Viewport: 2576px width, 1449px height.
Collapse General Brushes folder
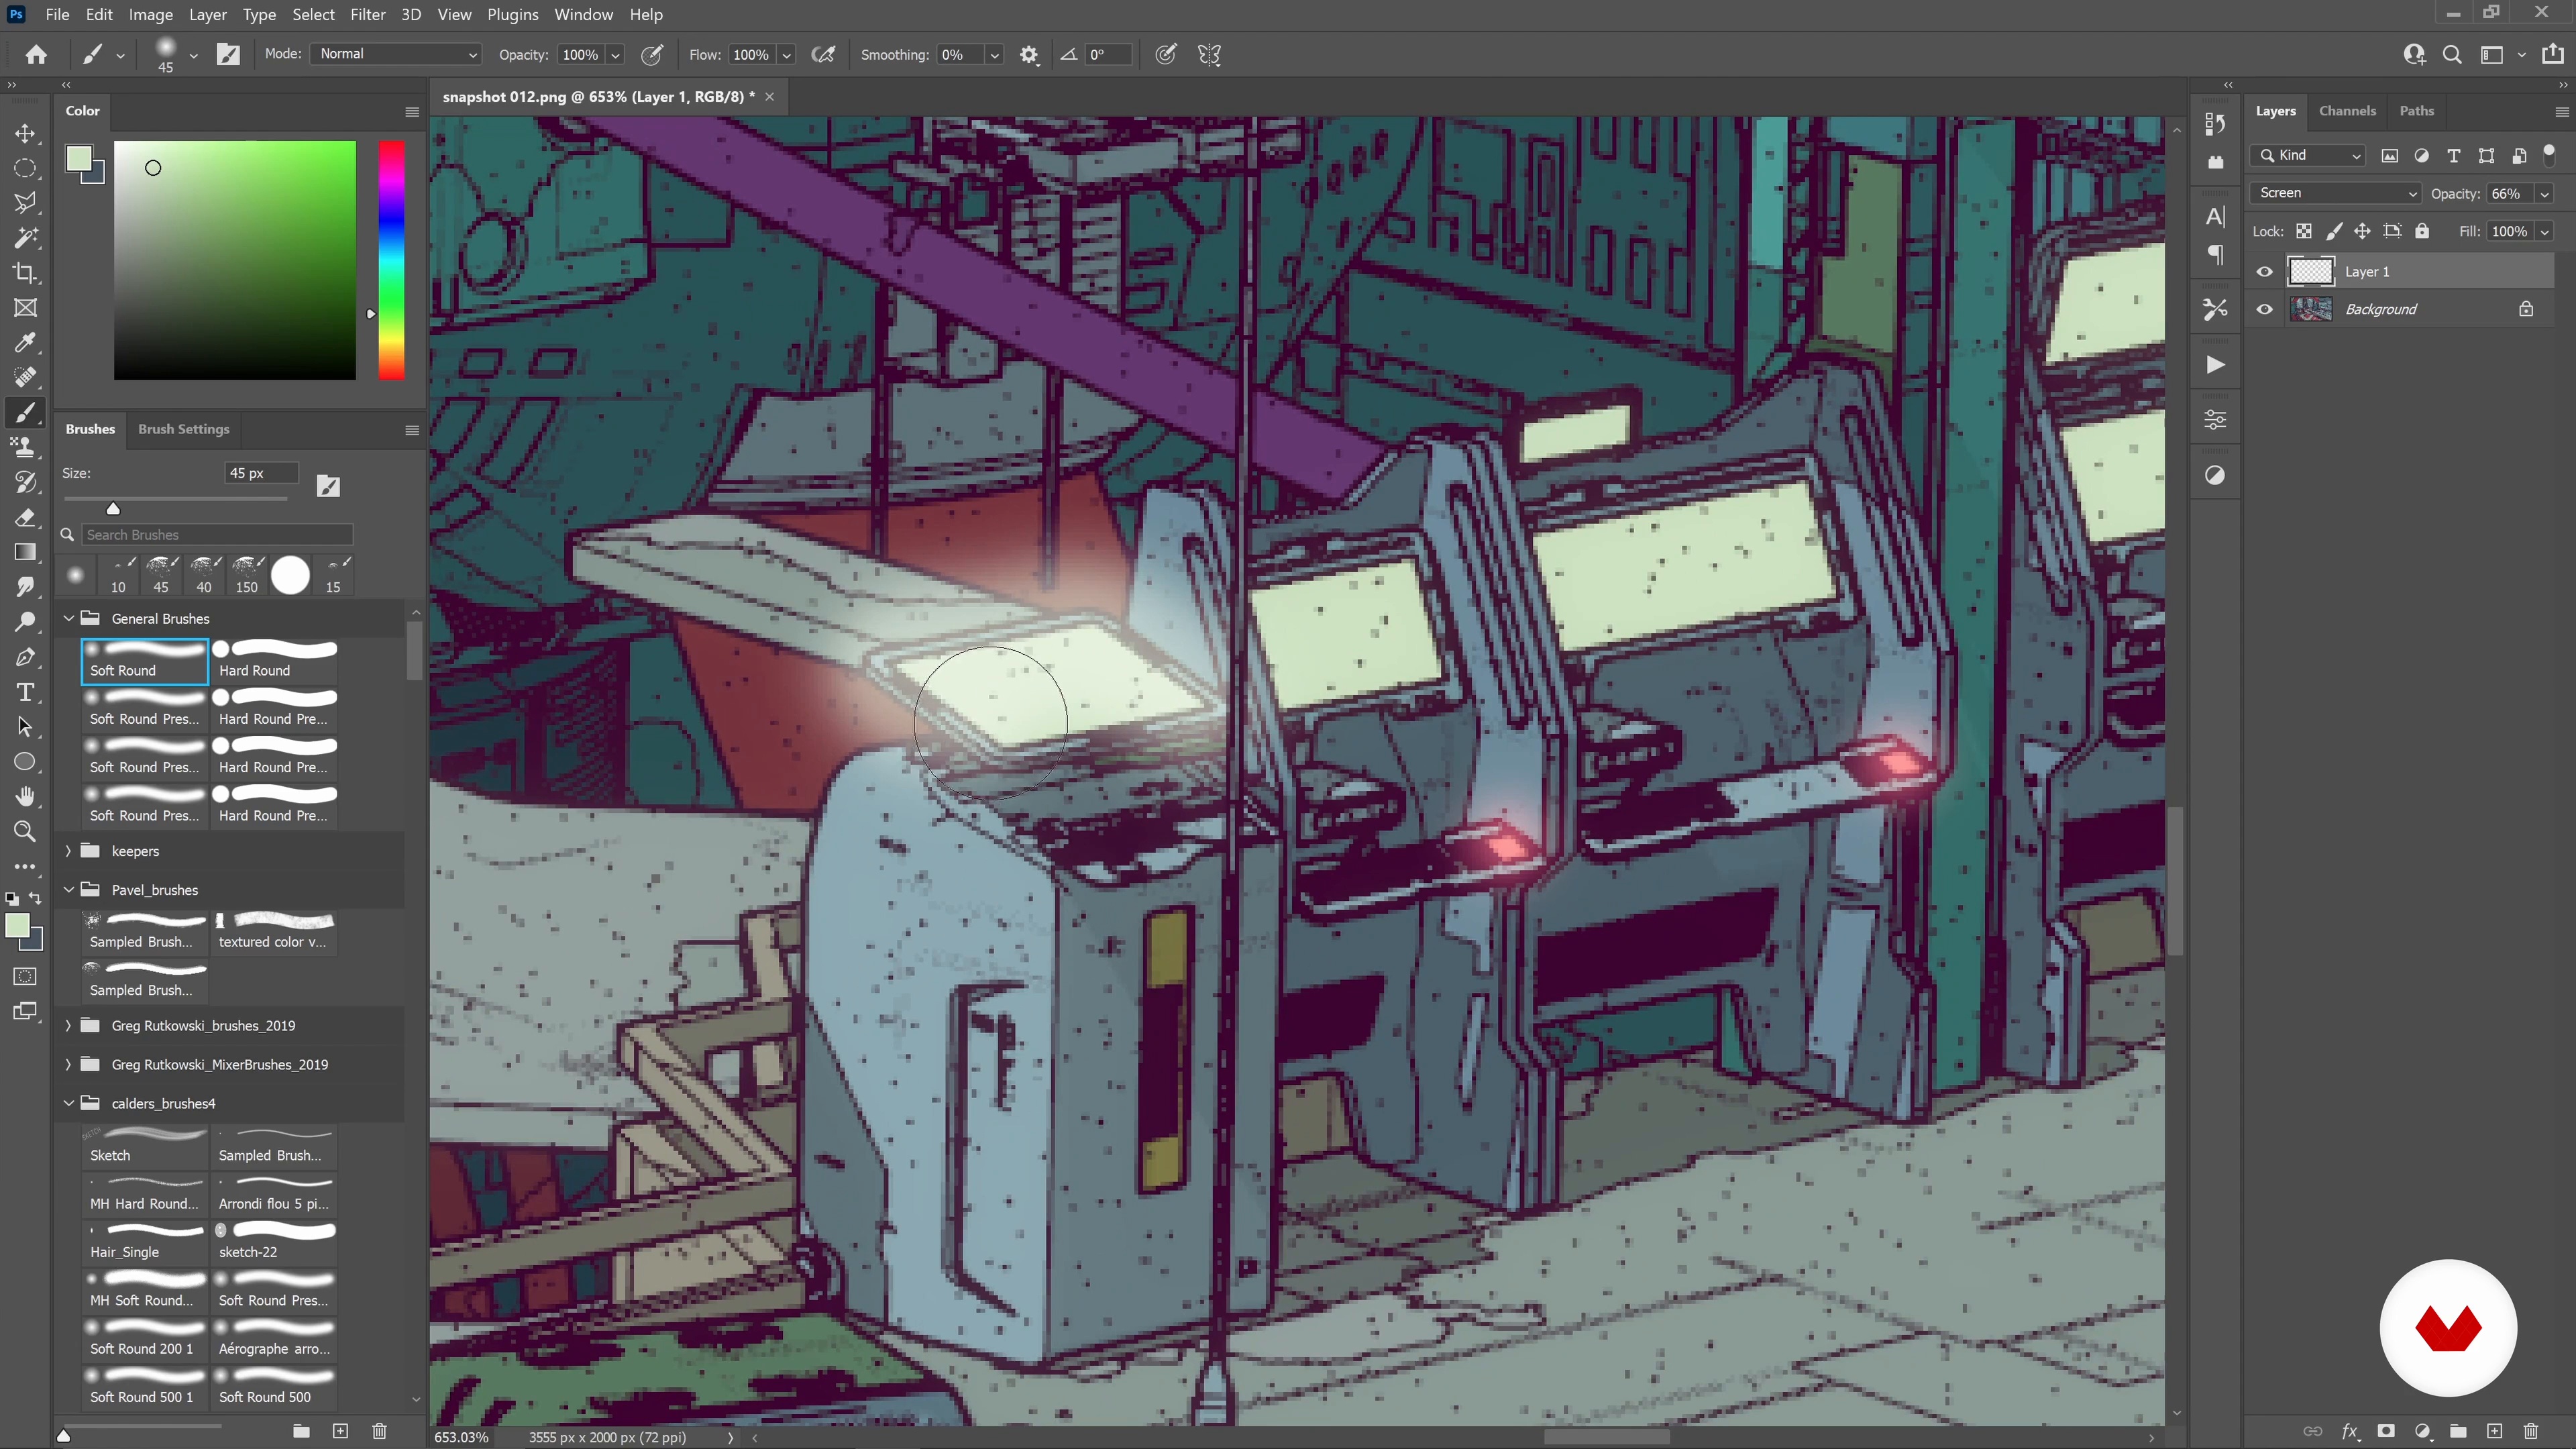coord(69,618)
